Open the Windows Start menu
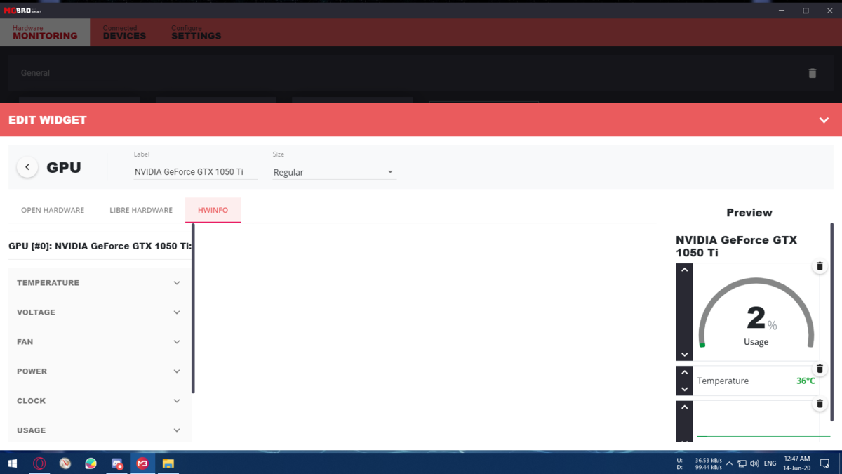This screenshot has width=842, height=474. click(x=12, y=463)
